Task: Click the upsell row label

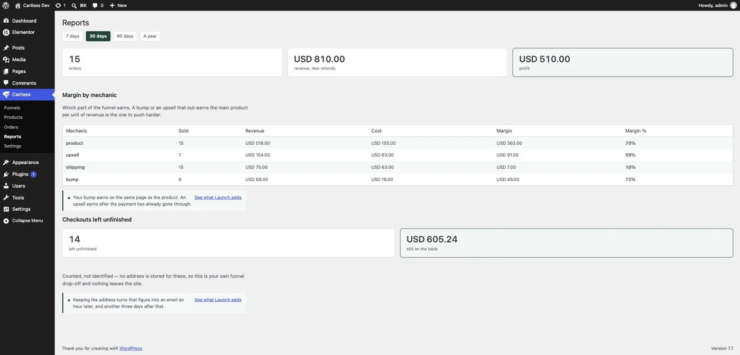Action: tap(72, 155)
